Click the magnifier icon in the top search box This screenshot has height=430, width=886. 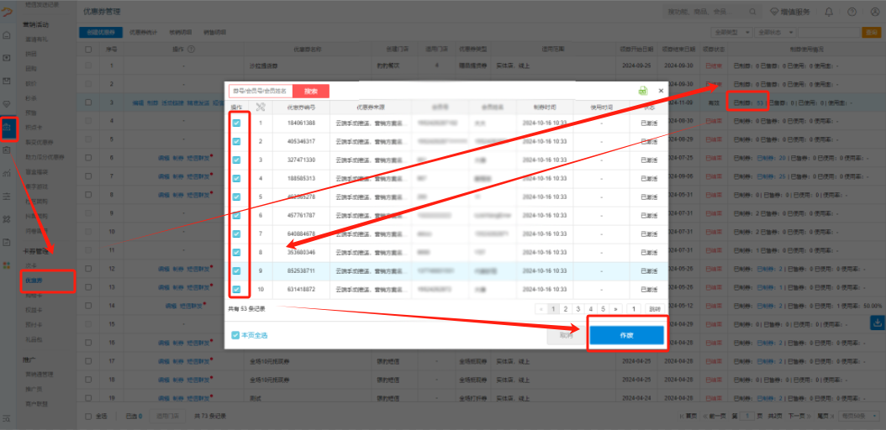(752, 11)
